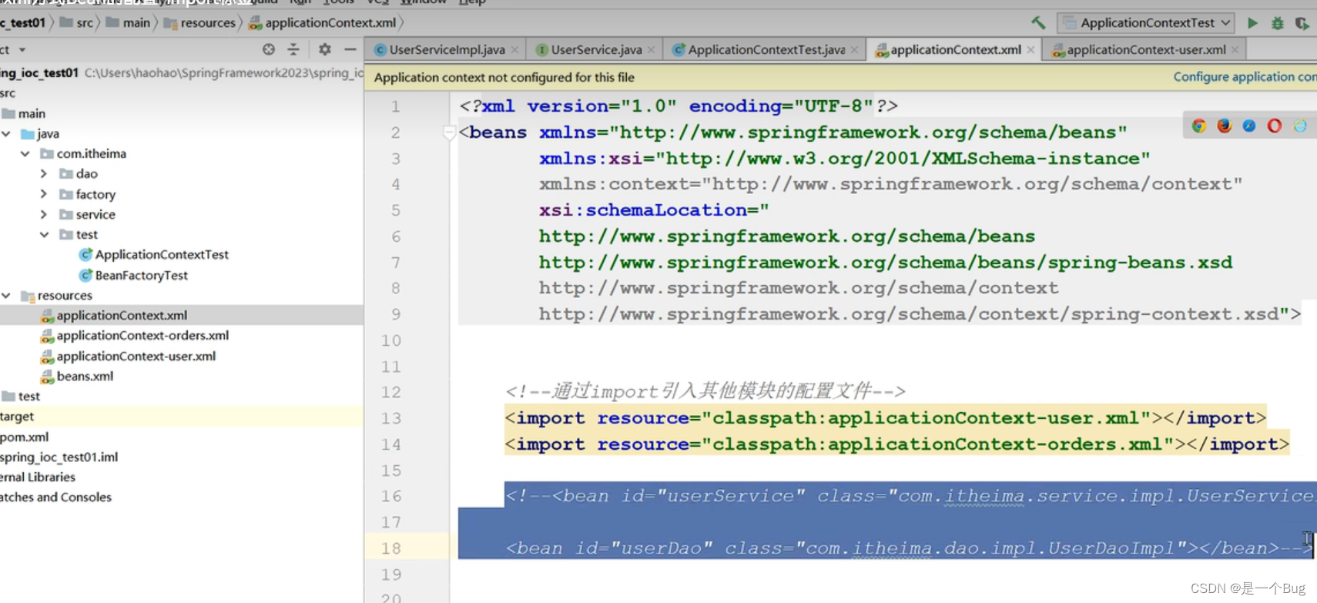The image size is (1317, 603).
Task: Preview the XML in Firefox
Action: click(x=1225, y=126)
